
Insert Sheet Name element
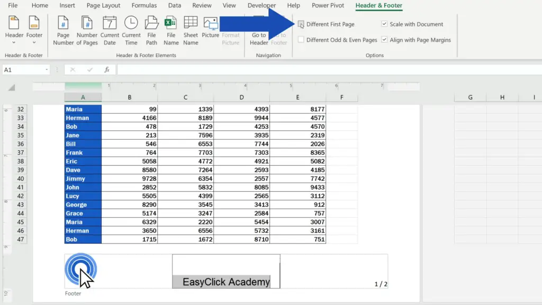pyautogui.click(x=191, y=30)
